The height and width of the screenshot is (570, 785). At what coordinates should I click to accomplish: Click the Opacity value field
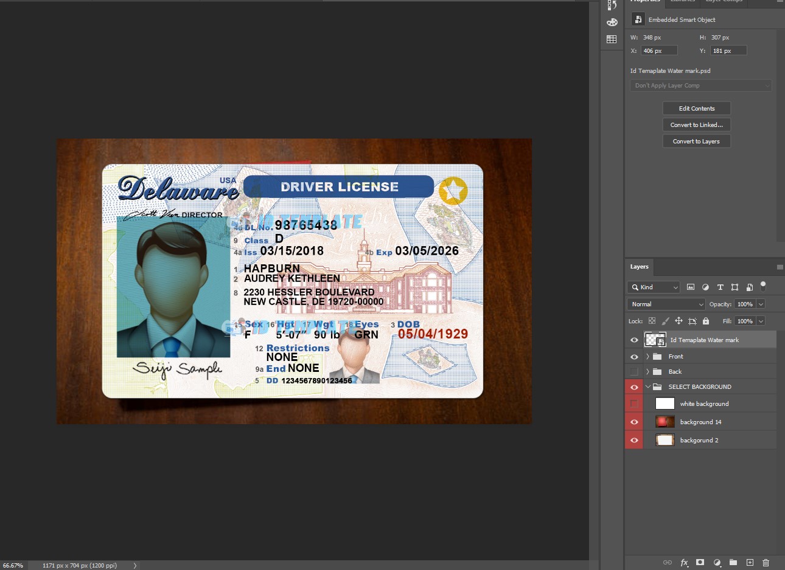(x=745, y=304)
